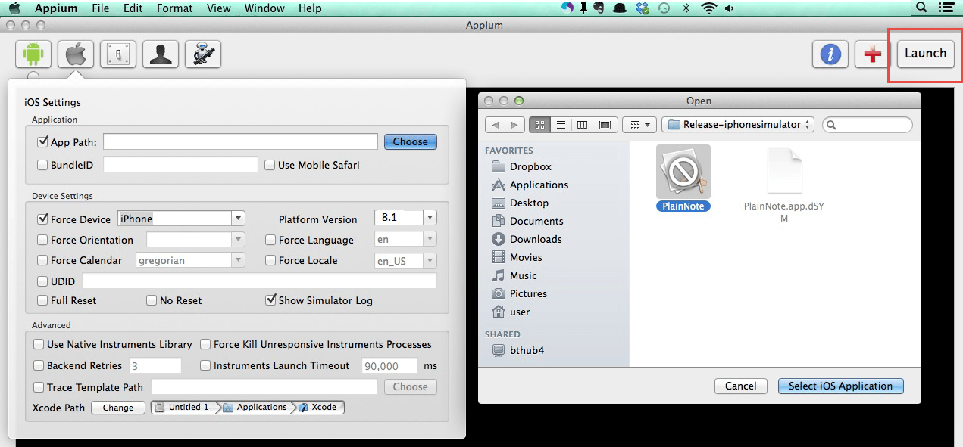Check the Use Mobile Safari option
Viewport: 963px width, 447px height.
(x=270, y=165)
